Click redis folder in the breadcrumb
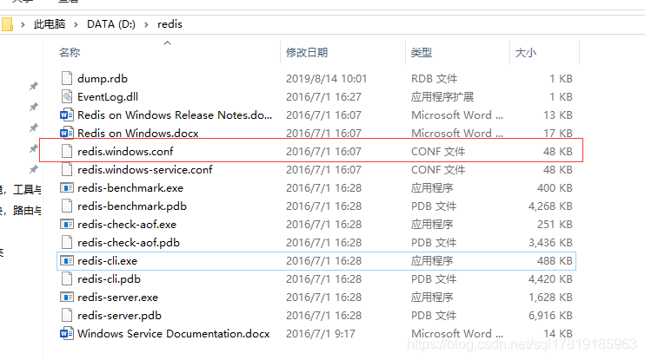645x360 pixels. 170,24
